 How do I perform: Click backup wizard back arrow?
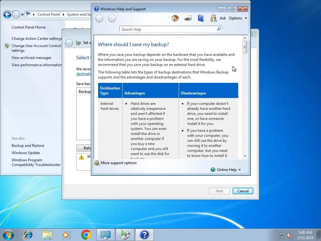coord(69,43)
